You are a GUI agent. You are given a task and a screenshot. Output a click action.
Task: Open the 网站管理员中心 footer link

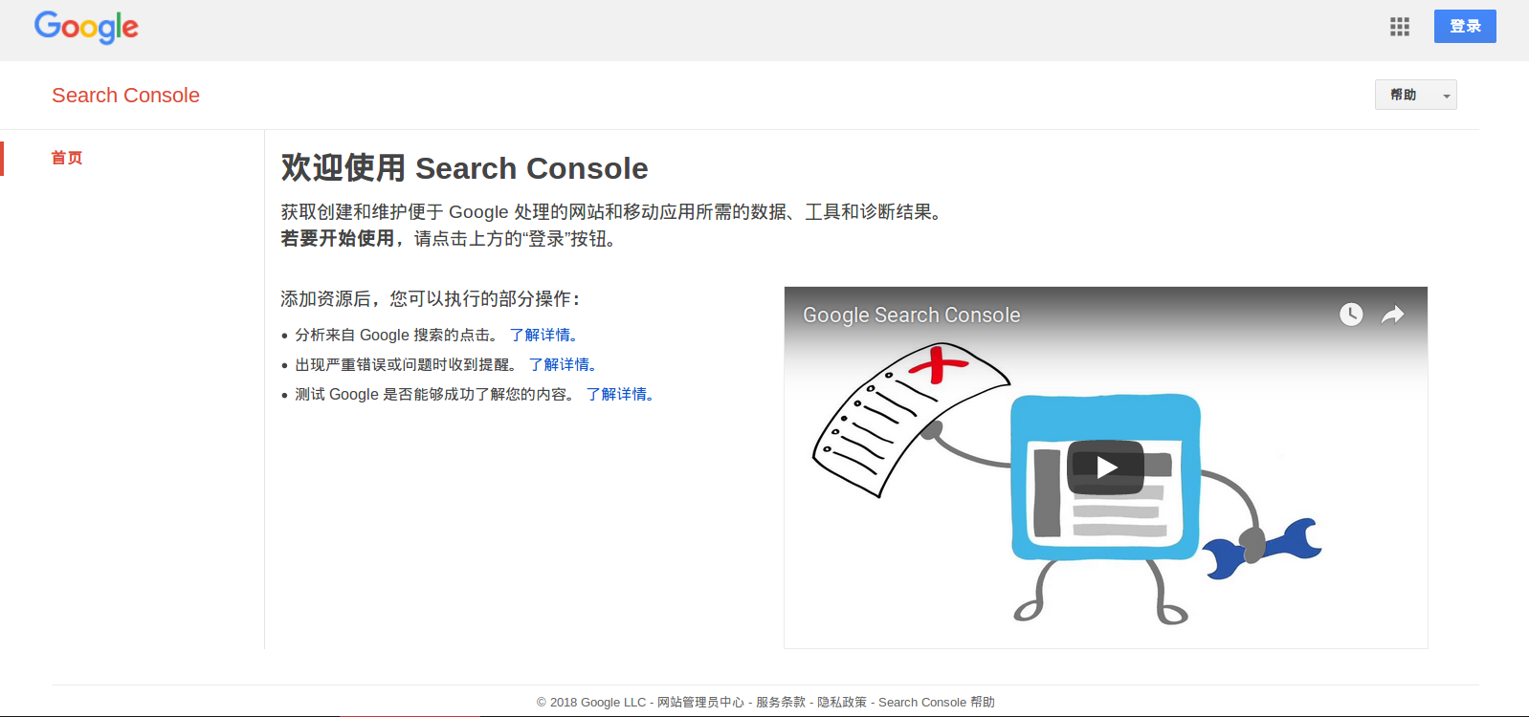pyautogui.click(x=700, y=702)
